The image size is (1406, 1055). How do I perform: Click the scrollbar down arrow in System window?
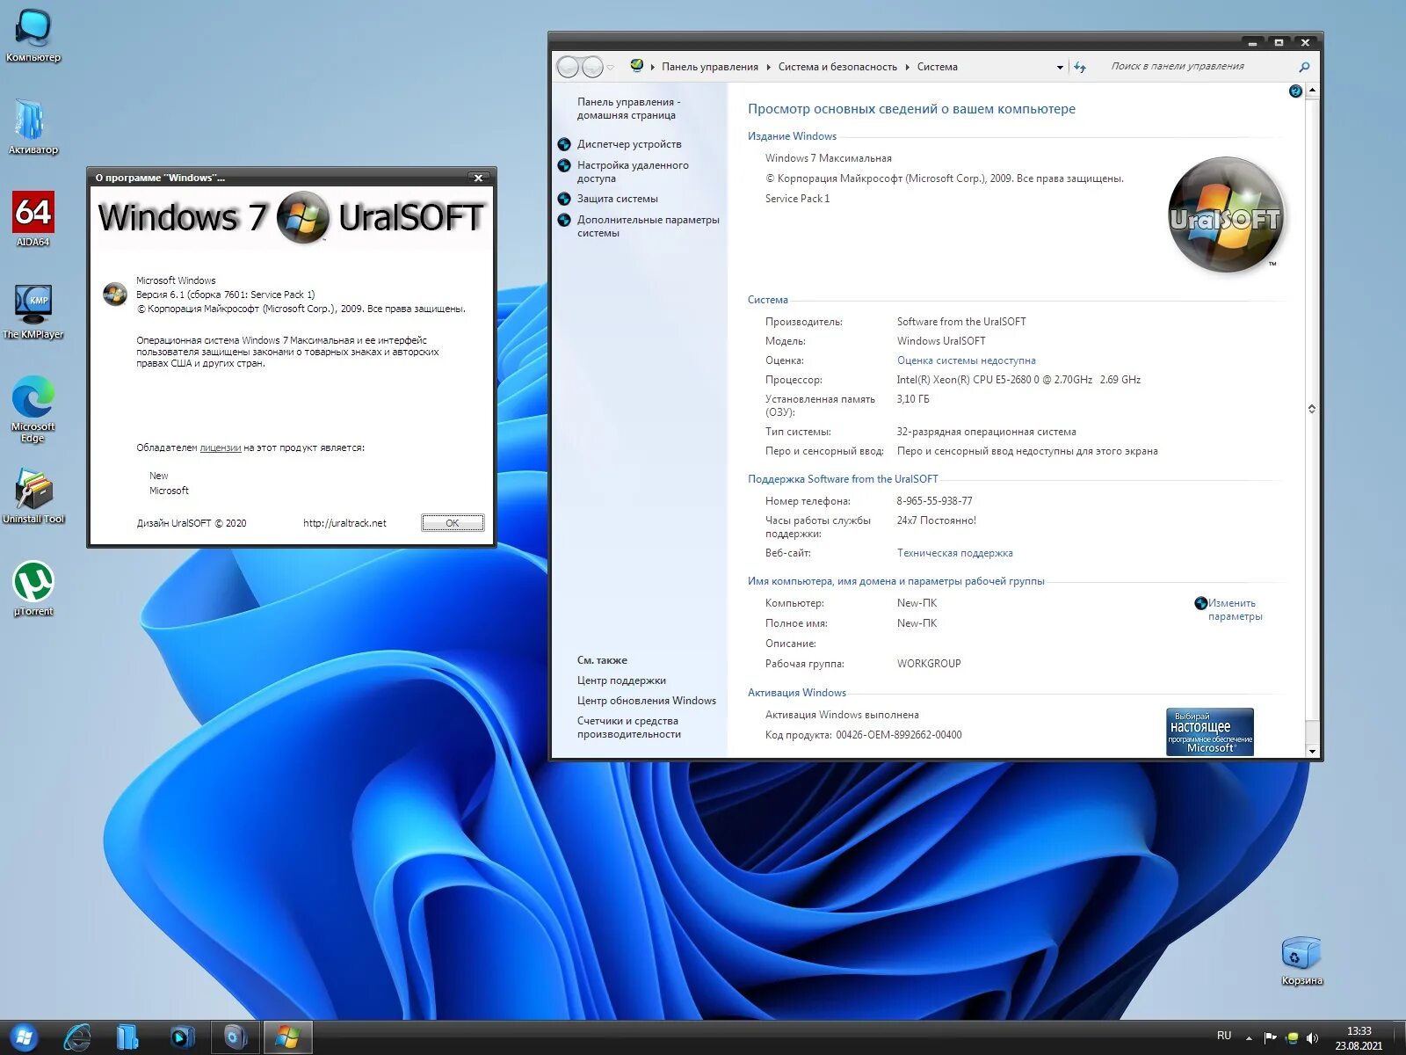pyautogui.click(x=1312, y=751)
